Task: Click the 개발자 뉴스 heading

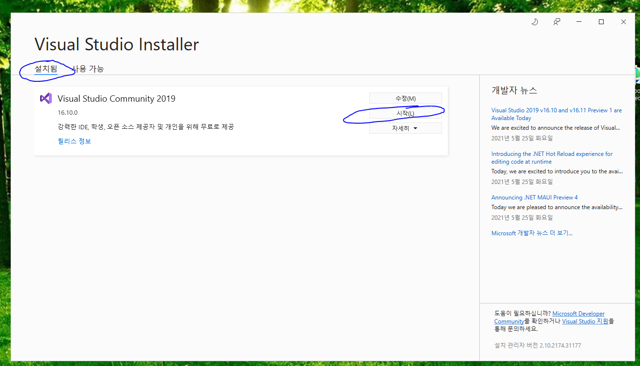Action: 514,91
